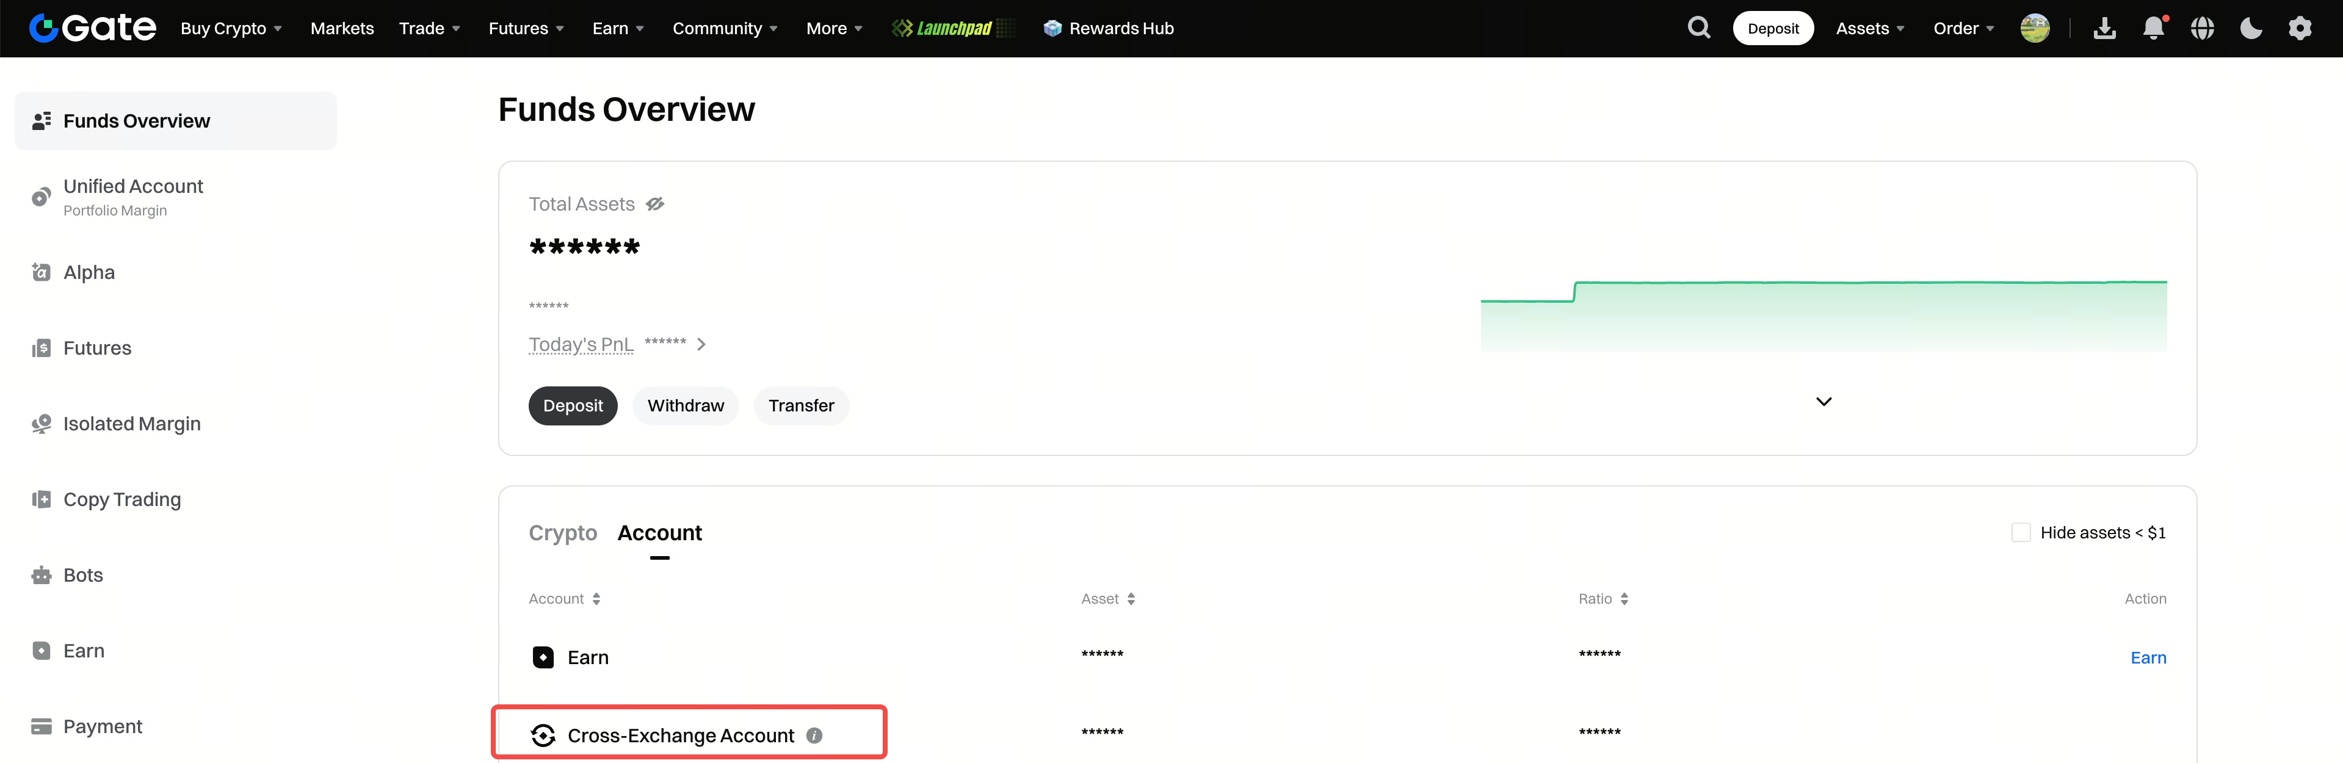Image resolution: width=2343 pixels, height=763 pixels.
Task: Sort by the Ratio column
Action: click(1602, 598)
